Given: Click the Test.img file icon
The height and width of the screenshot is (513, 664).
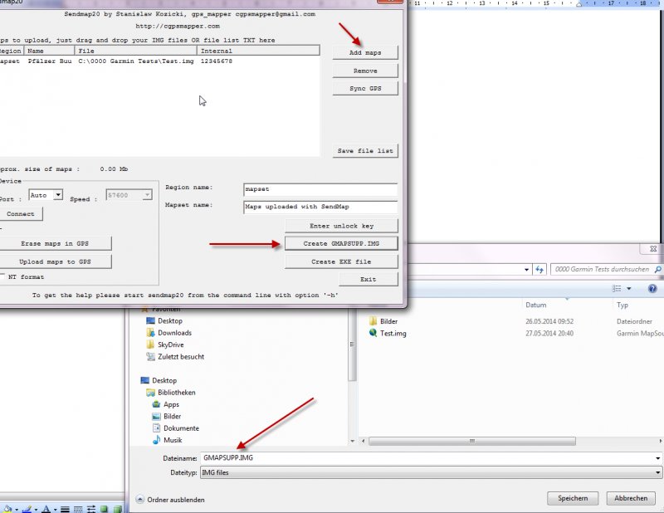Looking at the screenshot, I should pos(373,333).
